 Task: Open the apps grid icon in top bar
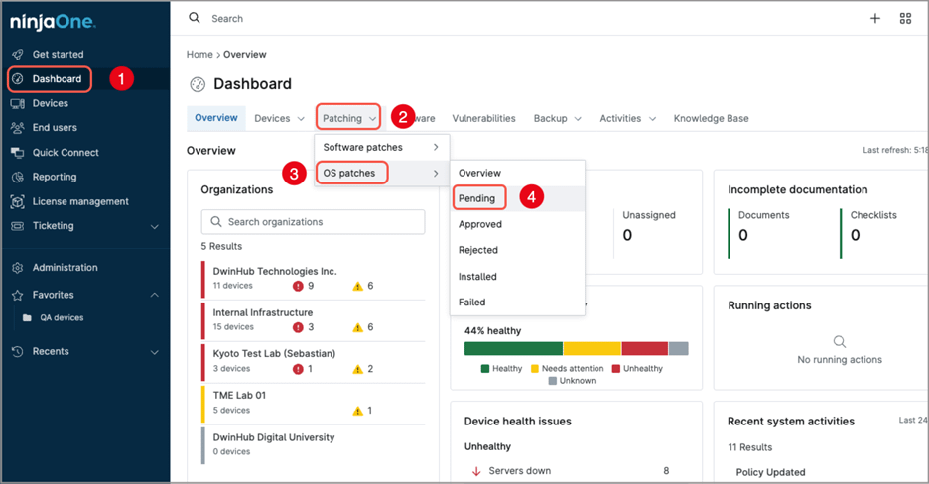pos(905,18)
